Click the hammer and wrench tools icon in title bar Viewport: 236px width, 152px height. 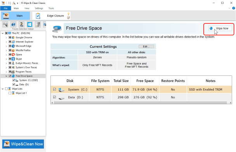coord(14,3)
